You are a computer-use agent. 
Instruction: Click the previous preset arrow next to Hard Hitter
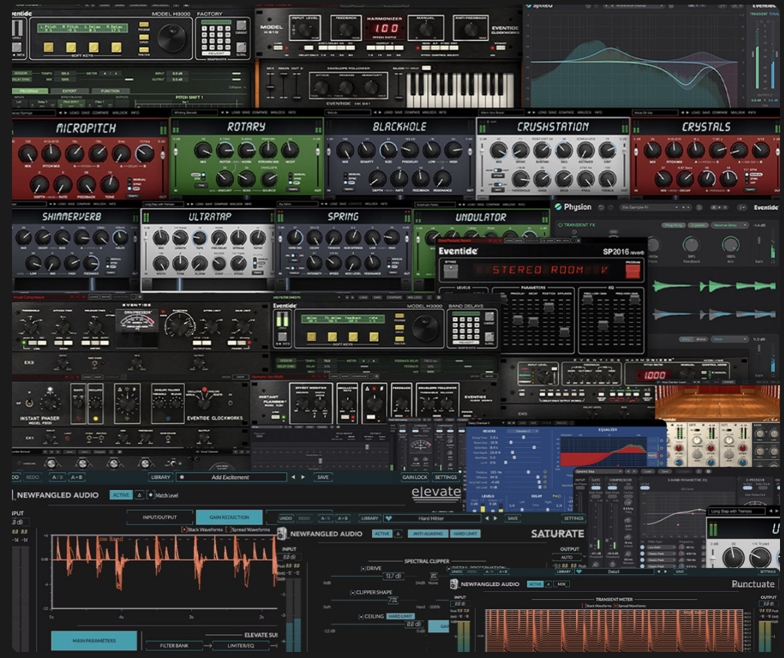[487, 518]
